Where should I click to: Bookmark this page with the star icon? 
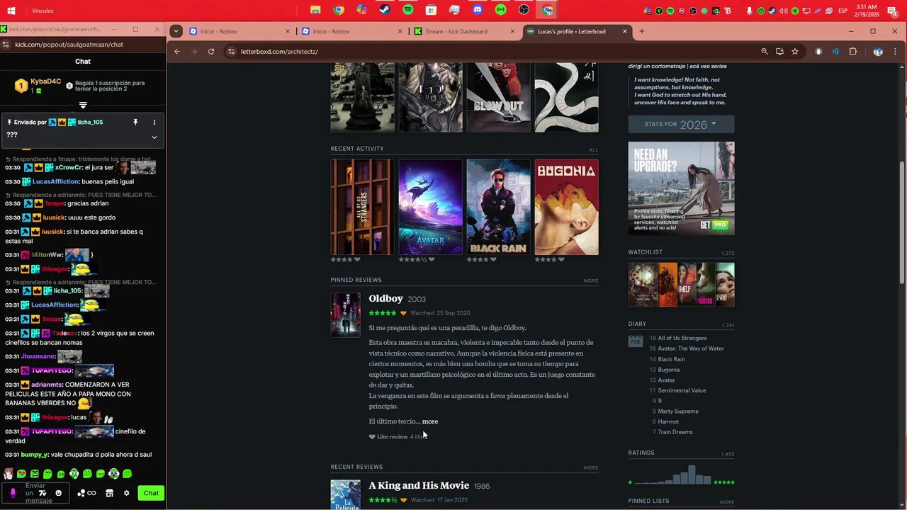tap(795, 51)
